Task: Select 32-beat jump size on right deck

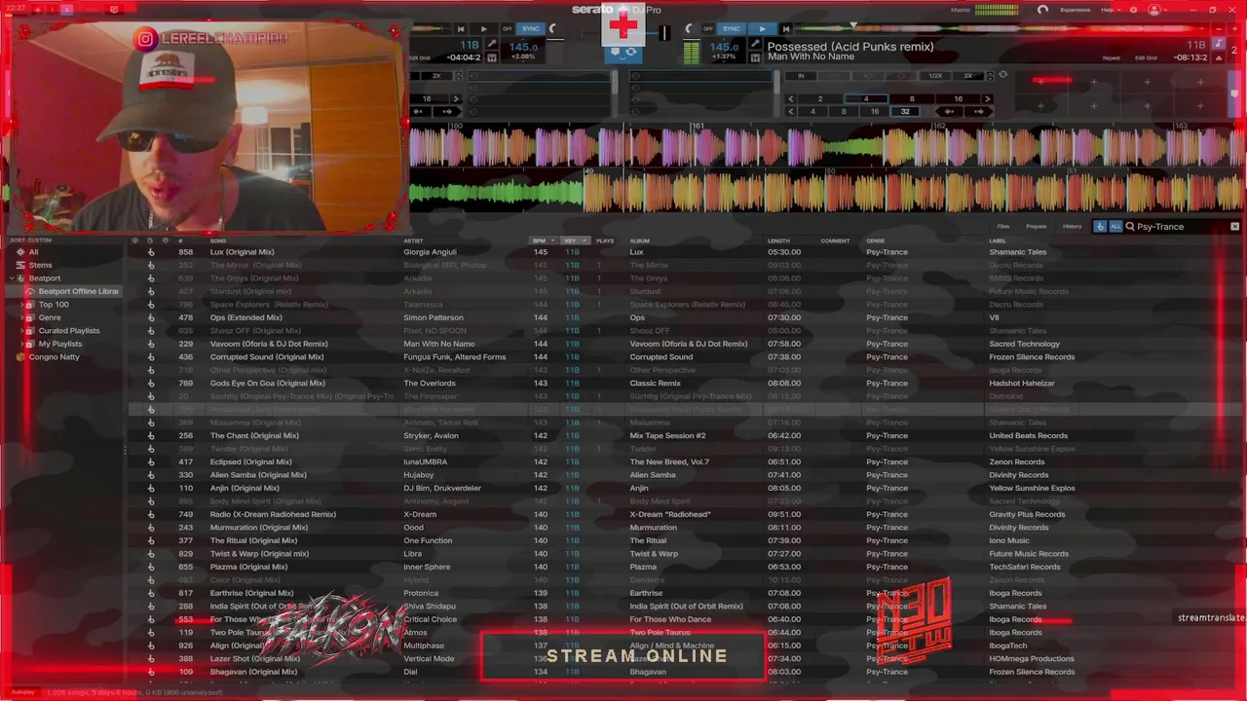Action: (x=905, y=111)
